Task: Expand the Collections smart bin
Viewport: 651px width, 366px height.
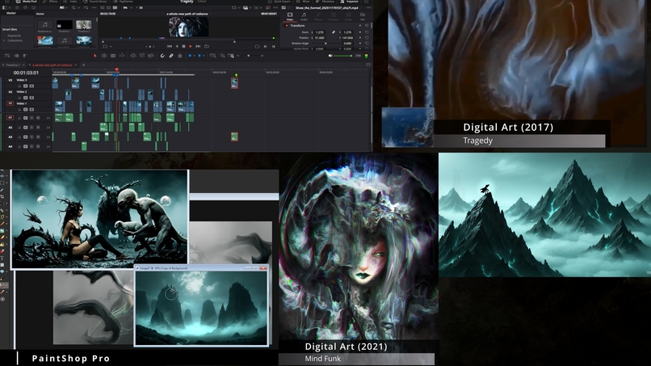Action: click(4, 40)
